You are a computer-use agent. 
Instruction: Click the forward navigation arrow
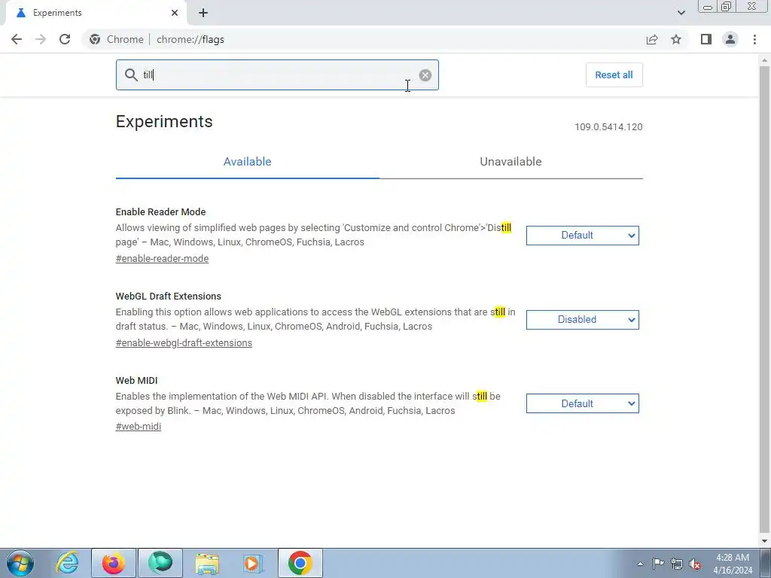[x=41, y=39]
